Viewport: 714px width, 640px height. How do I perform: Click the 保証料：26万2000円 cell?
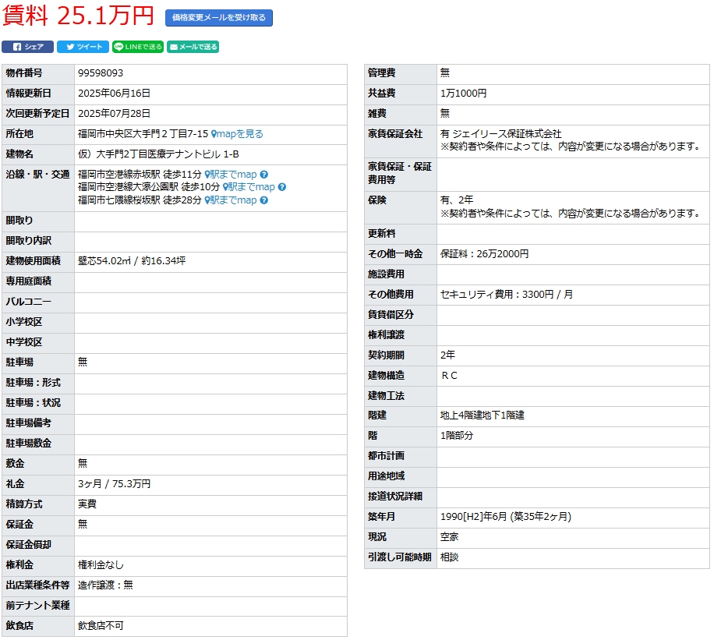pyautogui.click(x=484, y=254)
